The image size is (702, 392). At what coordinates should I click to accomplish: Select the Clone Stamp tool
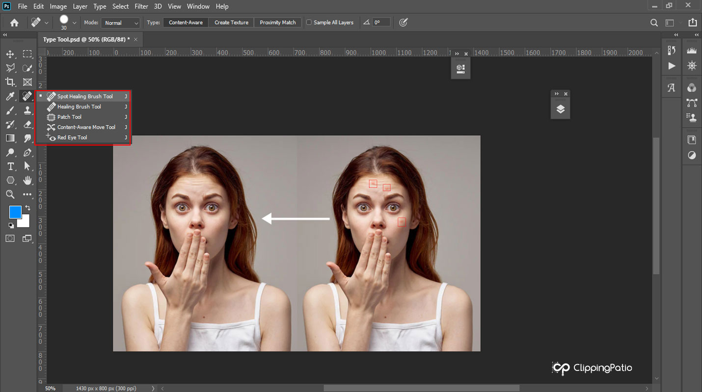[x=27, y=110]
